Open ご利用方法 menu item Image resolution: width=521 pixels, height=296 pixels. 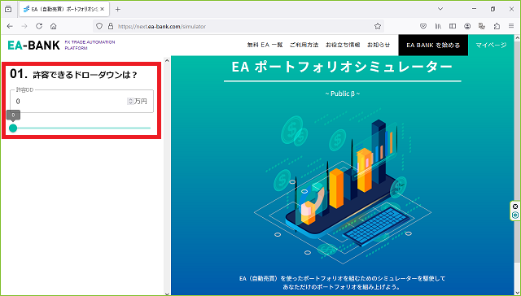304,45
